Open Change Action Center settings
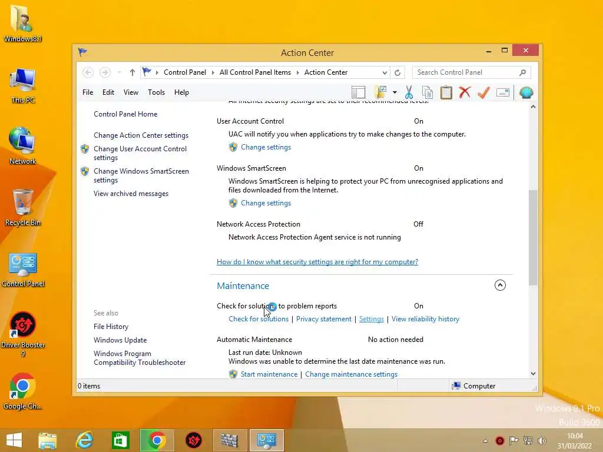Screen dimensions: 603x452 pos(141,135)
